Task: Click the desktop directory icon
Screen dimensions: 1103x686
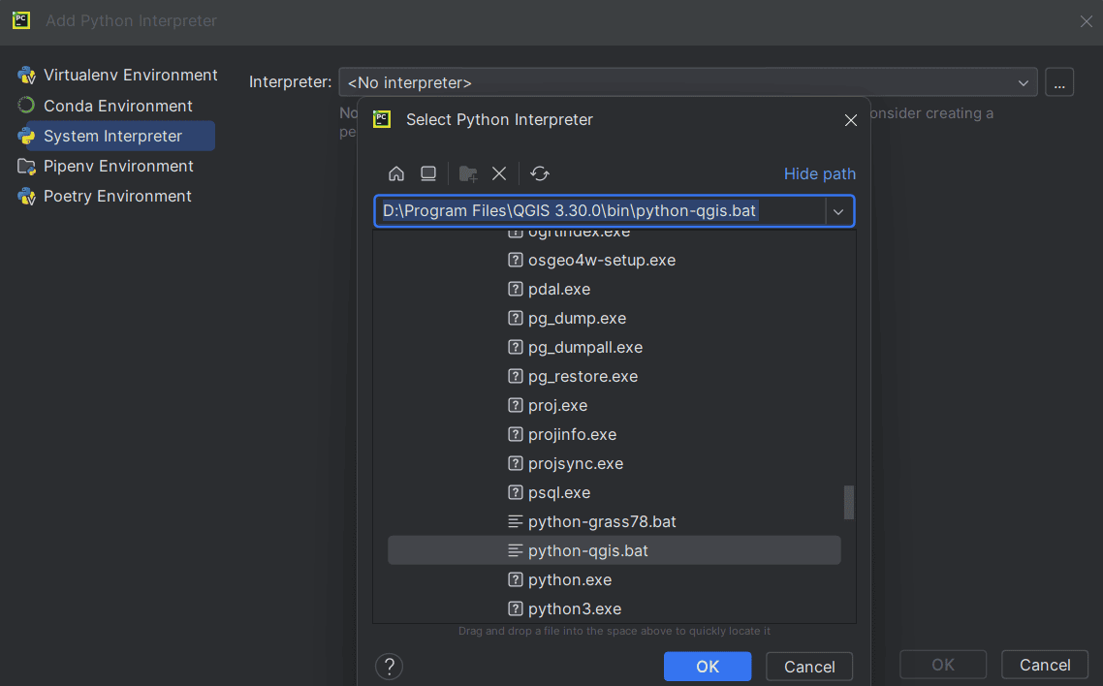Action: (x=427, y=173)
